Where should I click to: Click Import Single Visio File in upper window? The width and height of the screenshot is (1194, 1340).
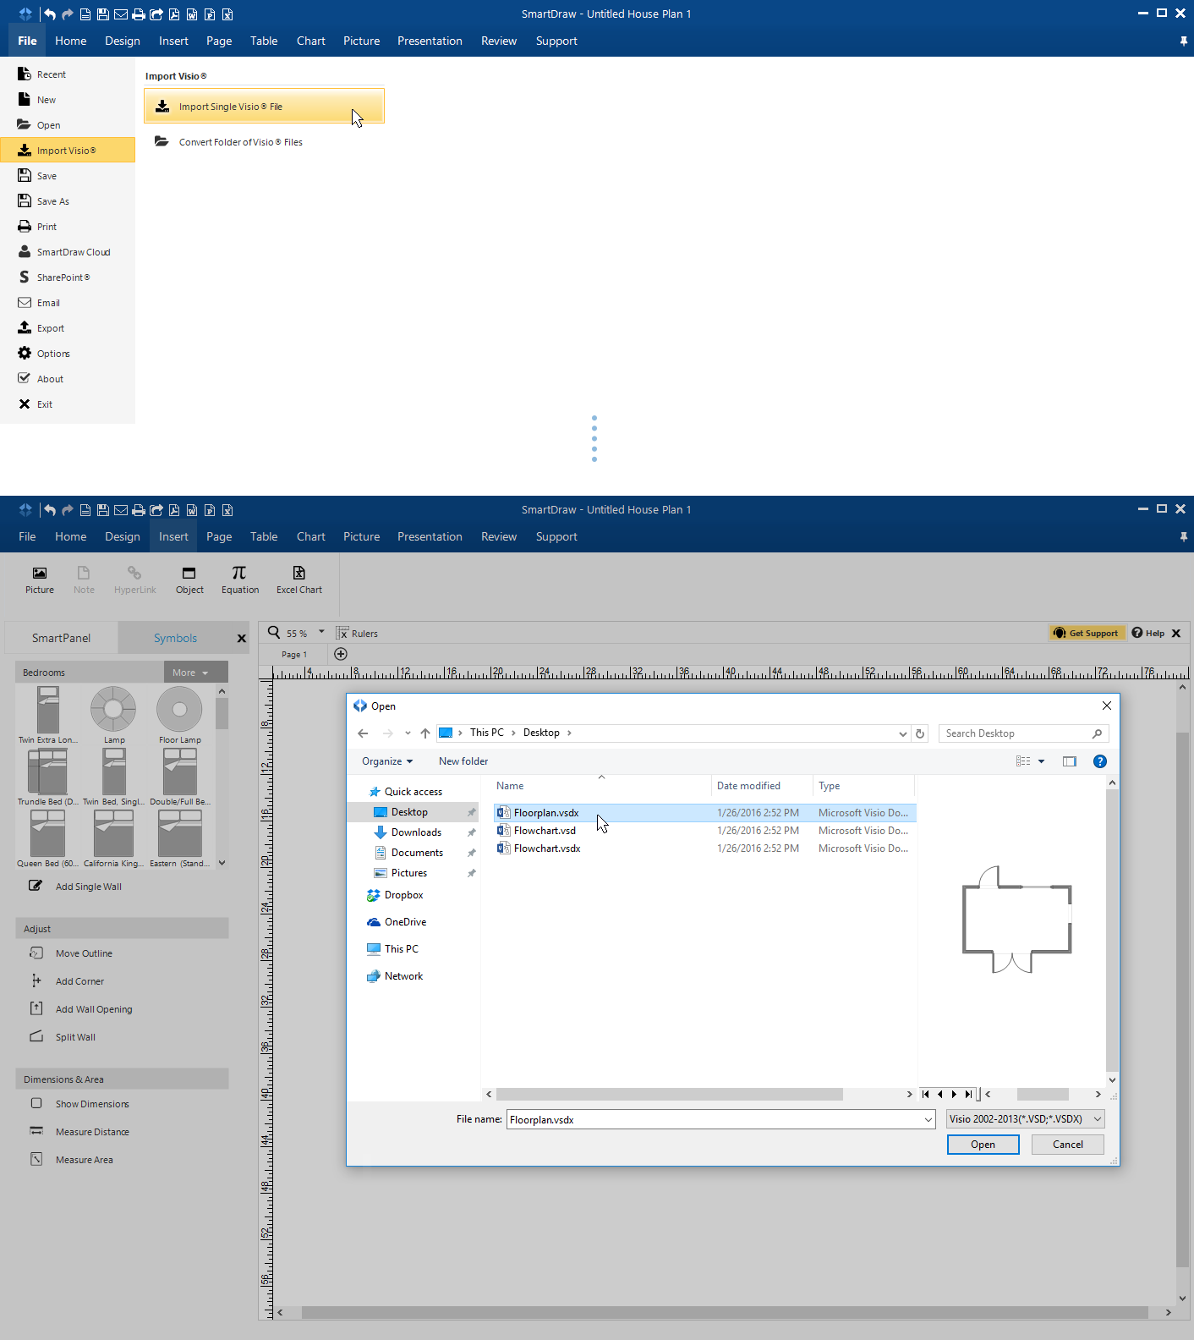click(x=264, y=106)
